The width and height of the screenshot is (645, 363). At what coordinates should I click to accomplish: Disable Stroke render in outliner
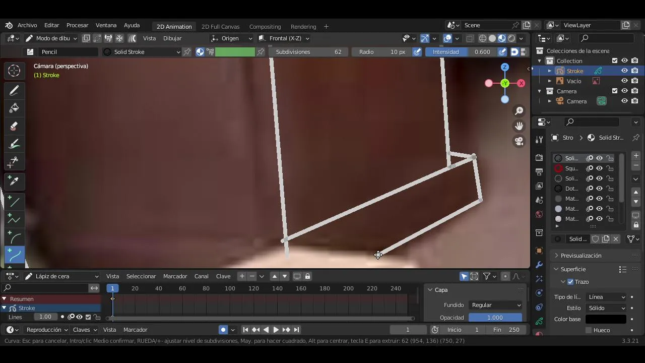tap(635, 71)
